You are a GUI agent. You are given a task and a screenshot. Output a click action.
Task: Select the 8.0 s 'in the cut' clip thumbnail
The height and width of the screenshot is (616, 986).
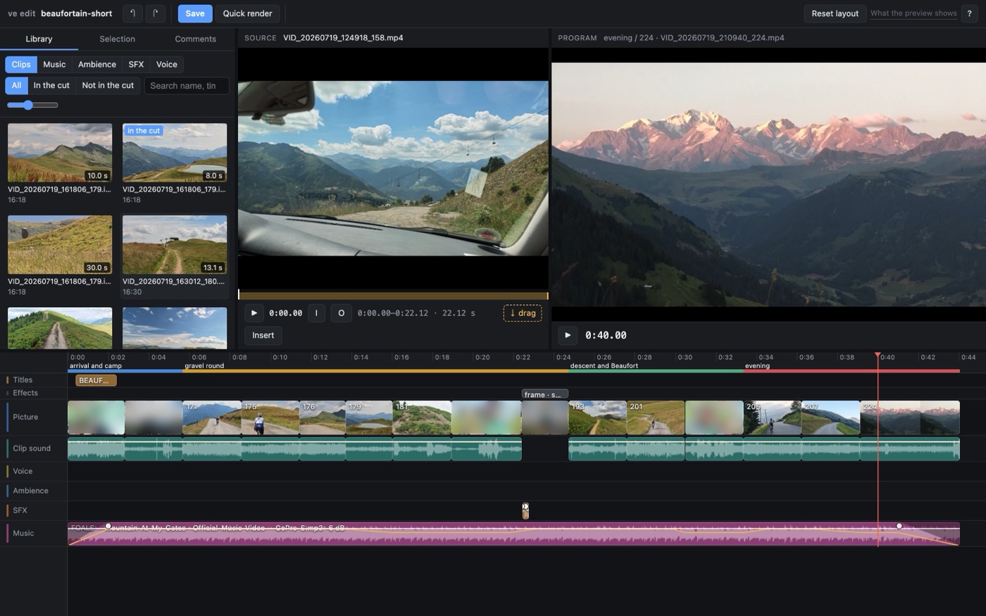175,153
